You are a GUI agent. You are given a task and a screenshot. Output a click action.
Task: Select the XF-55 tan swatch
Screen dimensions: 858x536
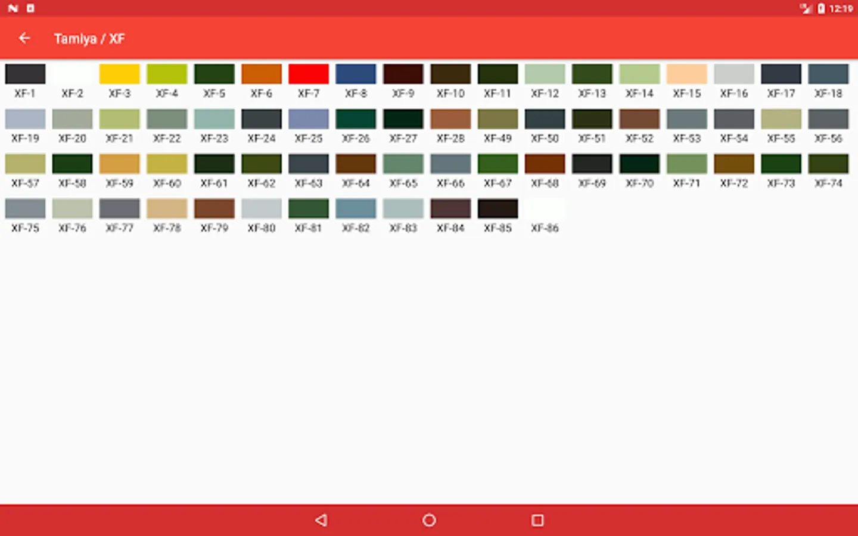(x=781, y=119)
